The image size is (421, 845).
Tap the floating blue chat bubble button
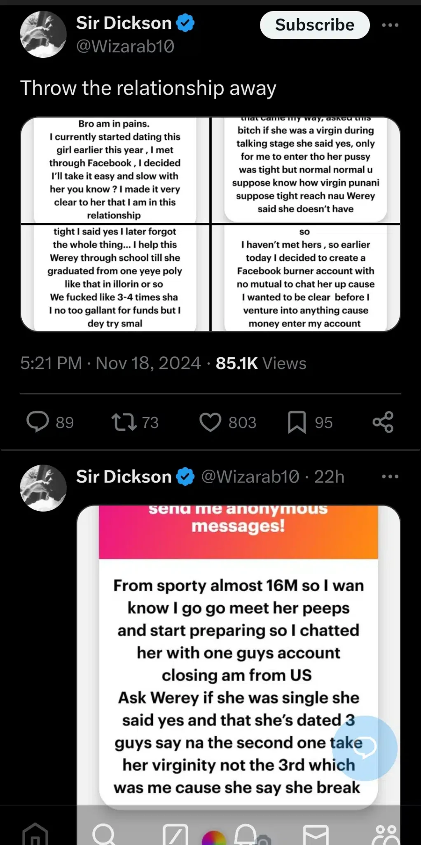pyautogui.click(x=364, y=748)
